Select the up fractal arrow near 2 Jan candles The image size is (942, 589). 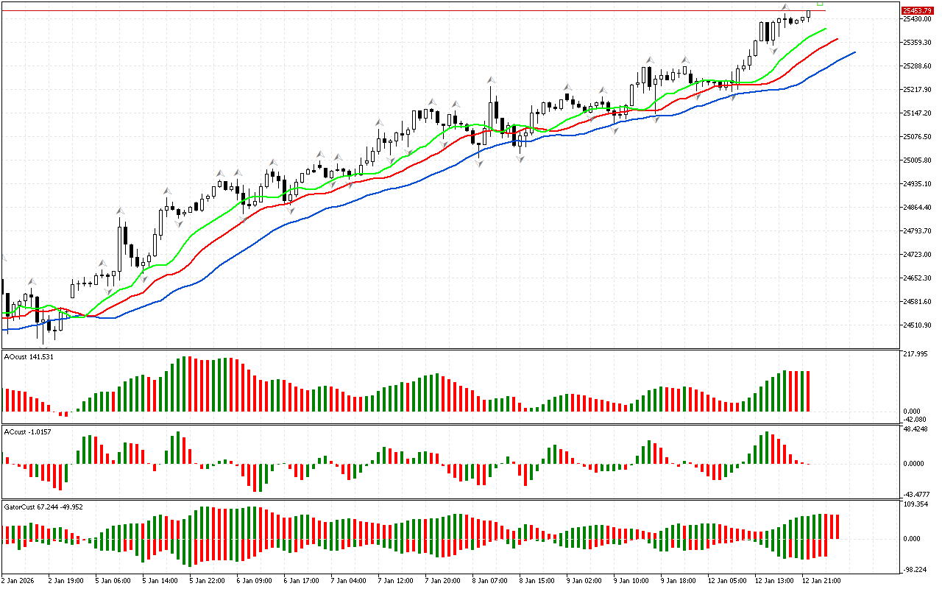[32, 281]
